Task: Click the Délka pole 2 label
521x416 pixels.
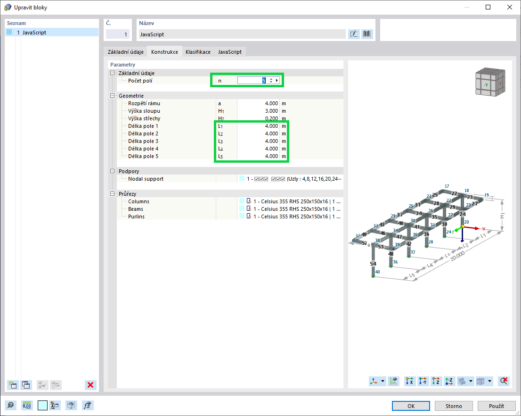Action: pyautogui.click(x=143, y=133)
